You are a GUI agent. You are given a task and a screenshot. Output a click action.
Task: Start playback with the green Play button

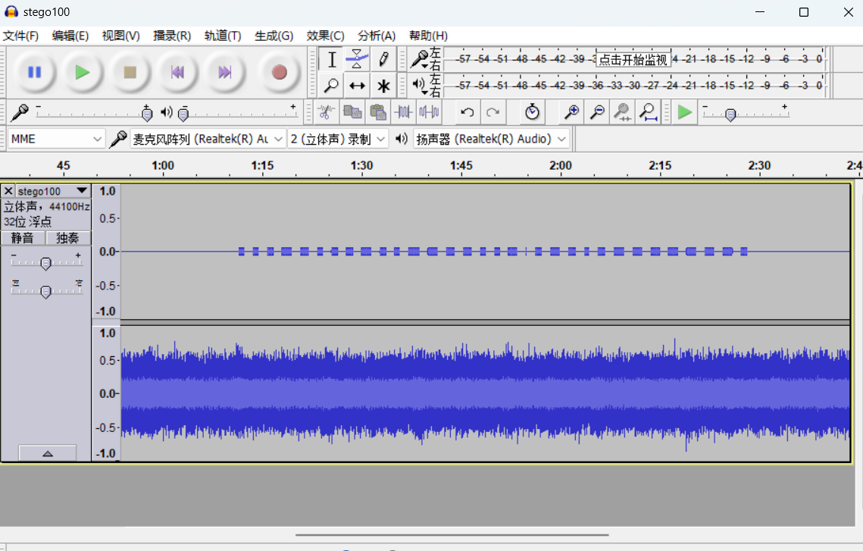click(82, 72)
